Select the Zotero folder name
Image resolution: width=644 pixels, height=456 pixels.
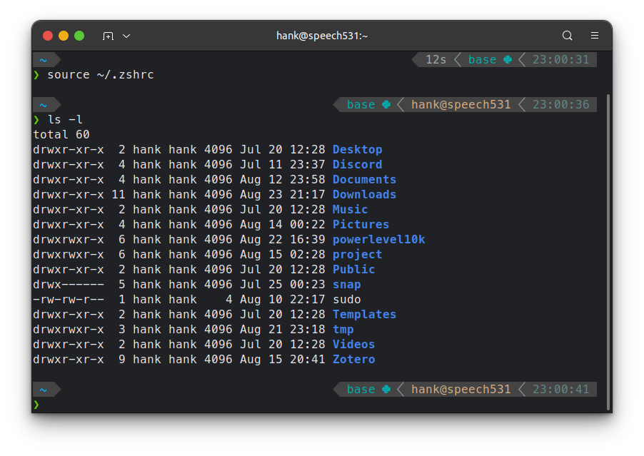pyautogui.click(x=353, y=360)
